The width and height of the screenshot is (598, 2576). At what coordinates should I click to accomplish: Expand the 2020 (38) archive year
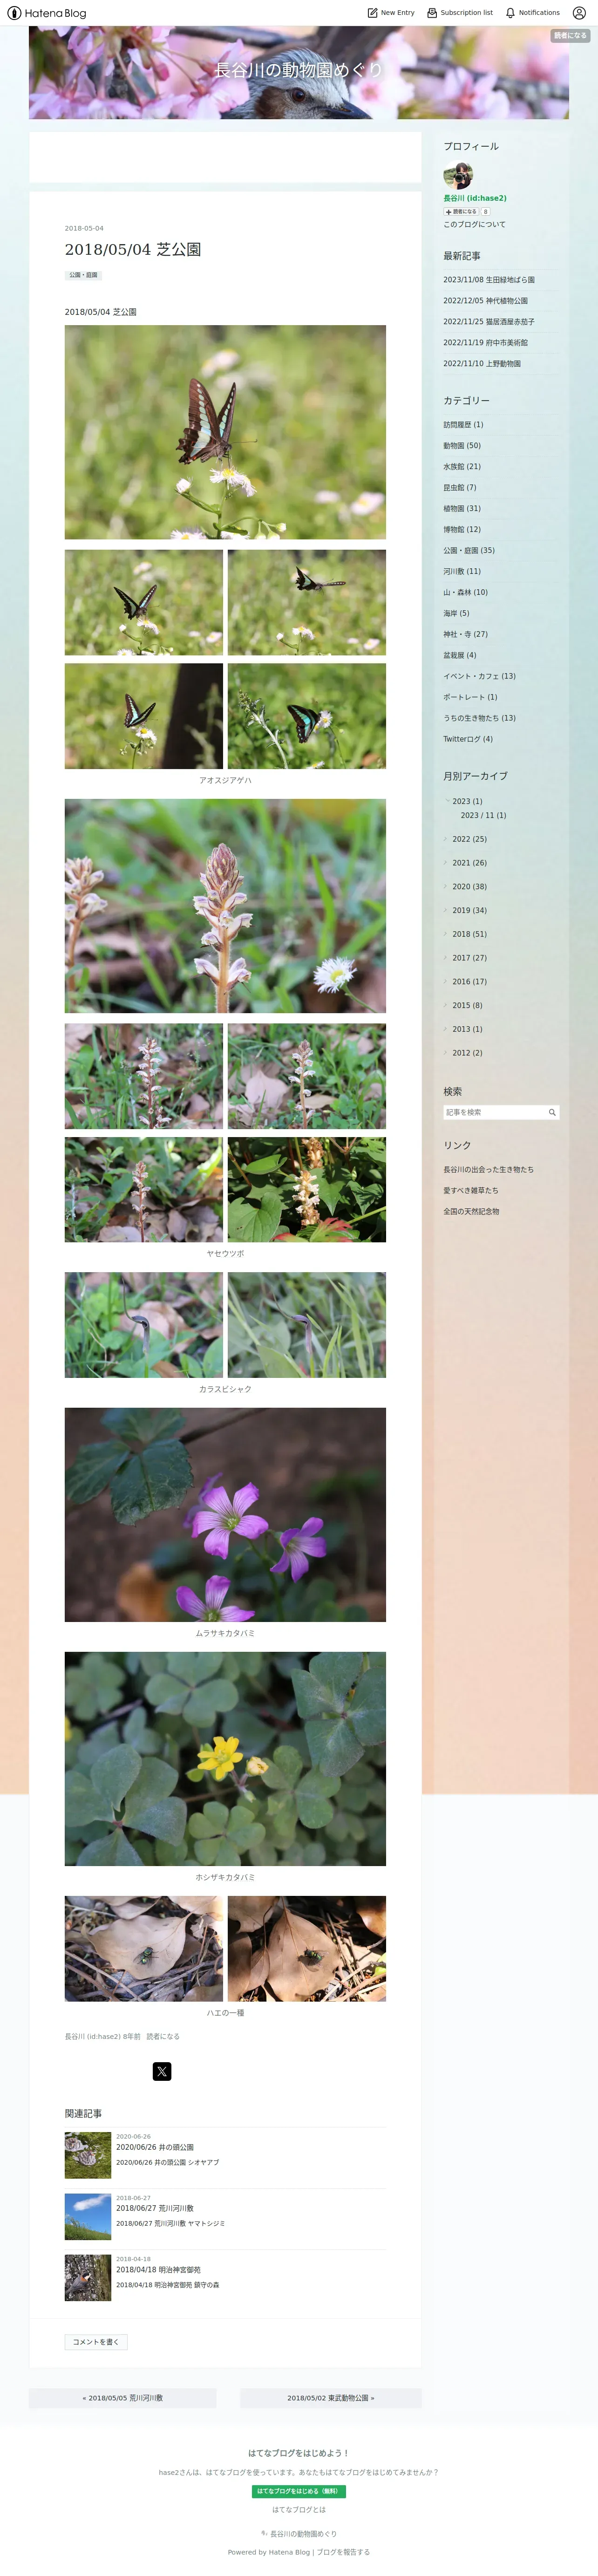pyautogui.click(x=447, y=885)
